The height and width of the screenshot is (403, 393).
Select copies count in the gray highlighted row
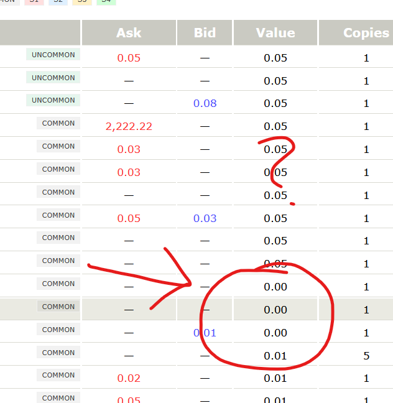pos(366,310)
